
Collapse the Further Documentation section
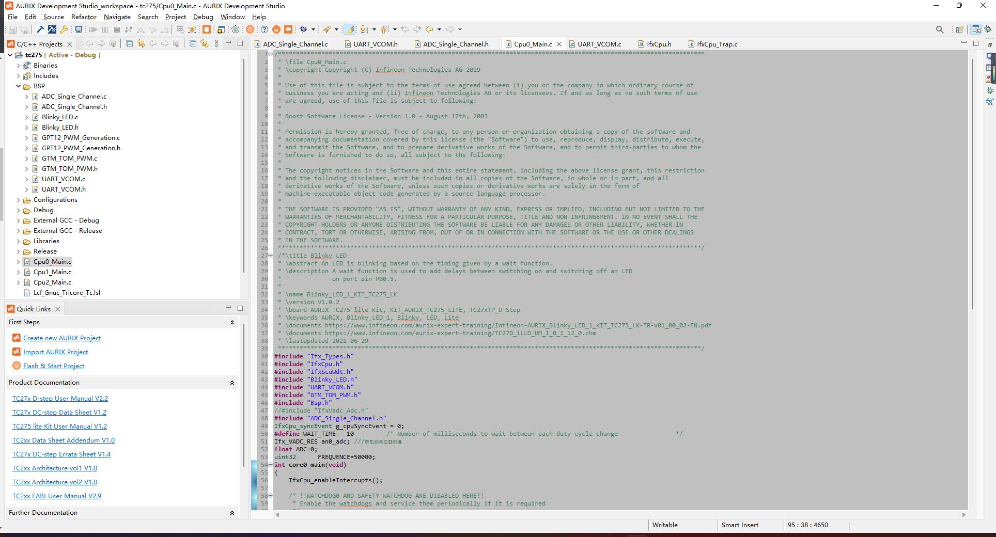[232, 513]
